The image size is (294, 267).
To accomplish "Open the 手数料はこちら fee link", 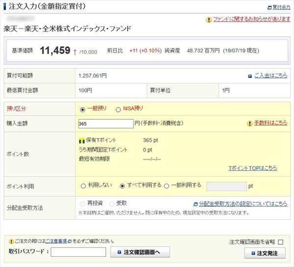I will point(270,123).
